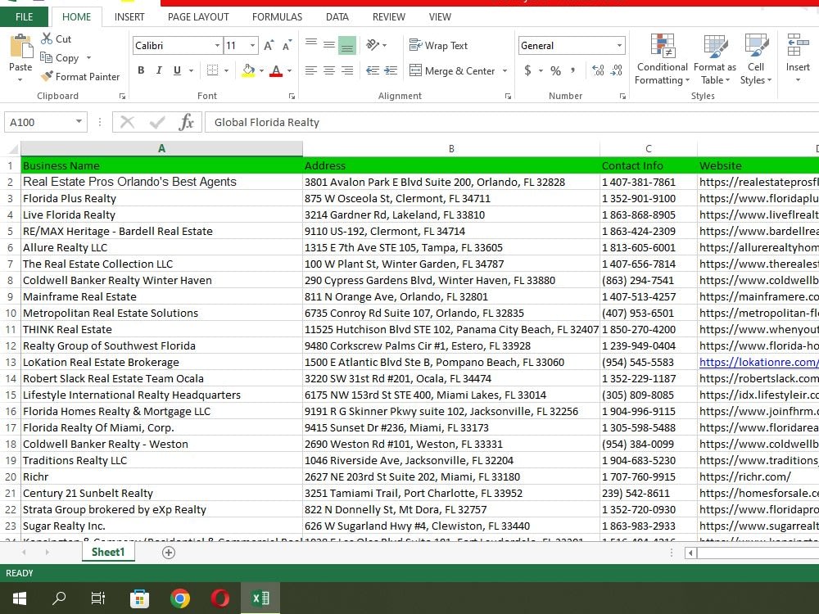The height and width of the screenshot is (614, 819).
Task: Toggle bold formatting
Action: pyautogui.click(x=141, y=70)
